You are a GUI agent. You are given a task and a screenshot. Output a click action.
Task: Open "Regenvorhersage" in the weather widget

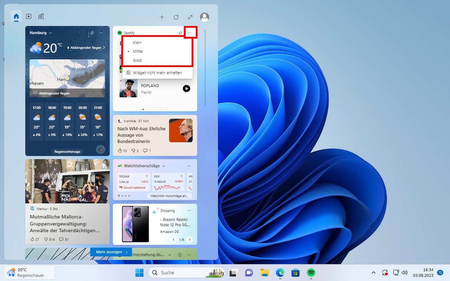67,151
